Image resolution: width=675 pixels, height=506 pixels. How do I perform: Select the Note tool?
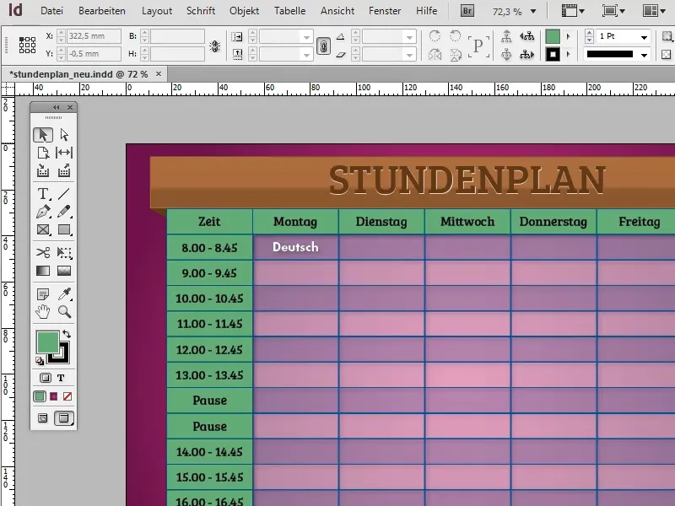(x=43, y=294)
